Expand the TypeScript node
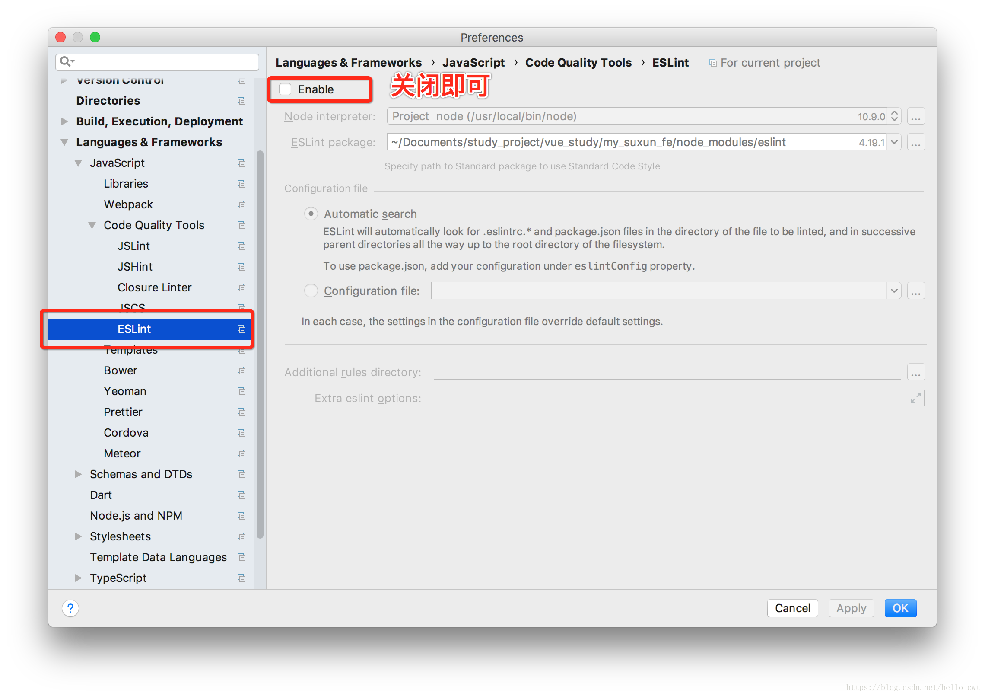985x696 pixels. click(78, 578)
